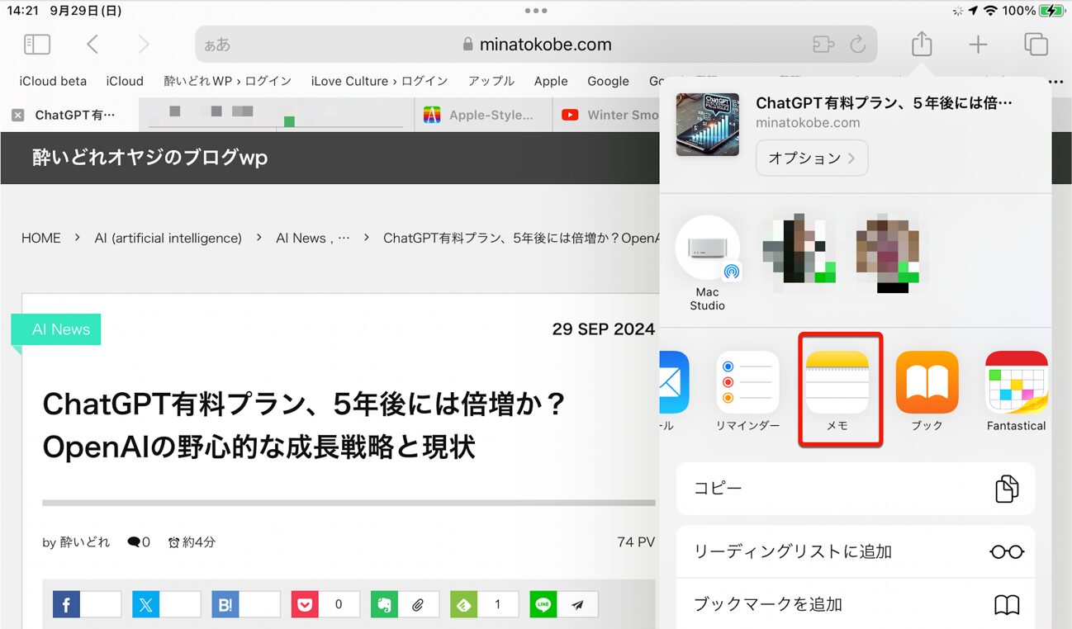
Task: Select second pixelated contact suggestion
Action: (x=887, y=251)
